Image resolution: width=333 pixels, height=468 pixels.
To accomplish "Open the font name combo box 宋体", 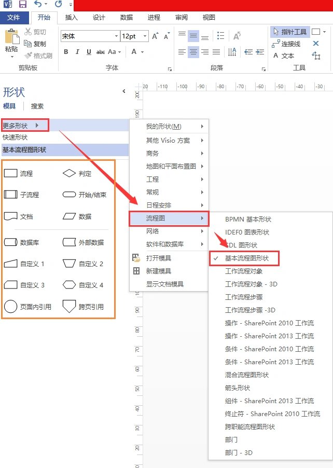I will pyautogui.click(x=90, y=36).
